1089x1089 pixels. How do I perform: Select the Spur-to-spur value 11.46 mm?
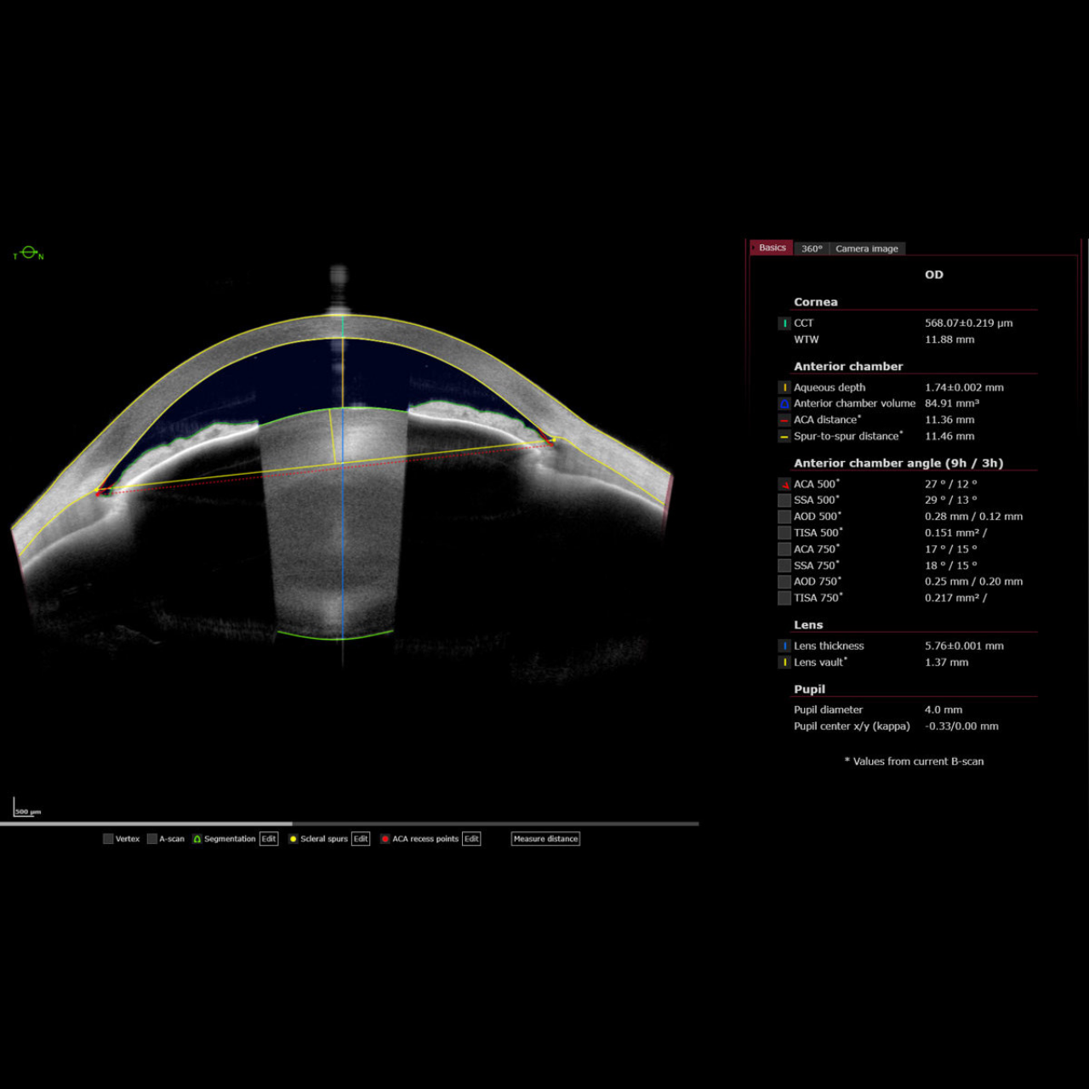(x=949, y=436)
